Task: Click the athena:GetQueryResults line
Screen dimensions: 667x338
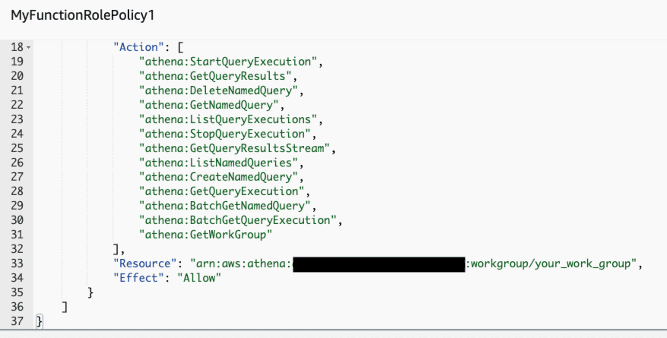Action: 215,76
